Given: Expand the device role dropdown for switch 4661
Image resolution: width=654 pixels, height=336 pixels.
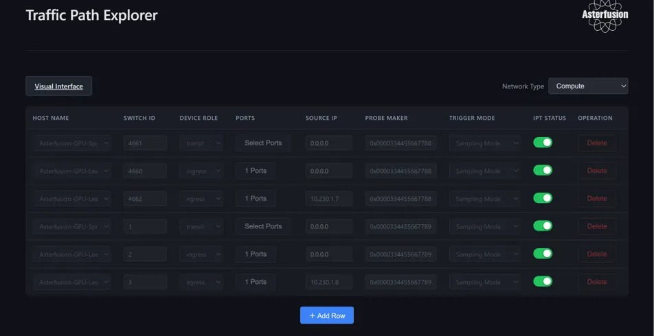Looking at the screenshot, I should click(x=201, y=143).
